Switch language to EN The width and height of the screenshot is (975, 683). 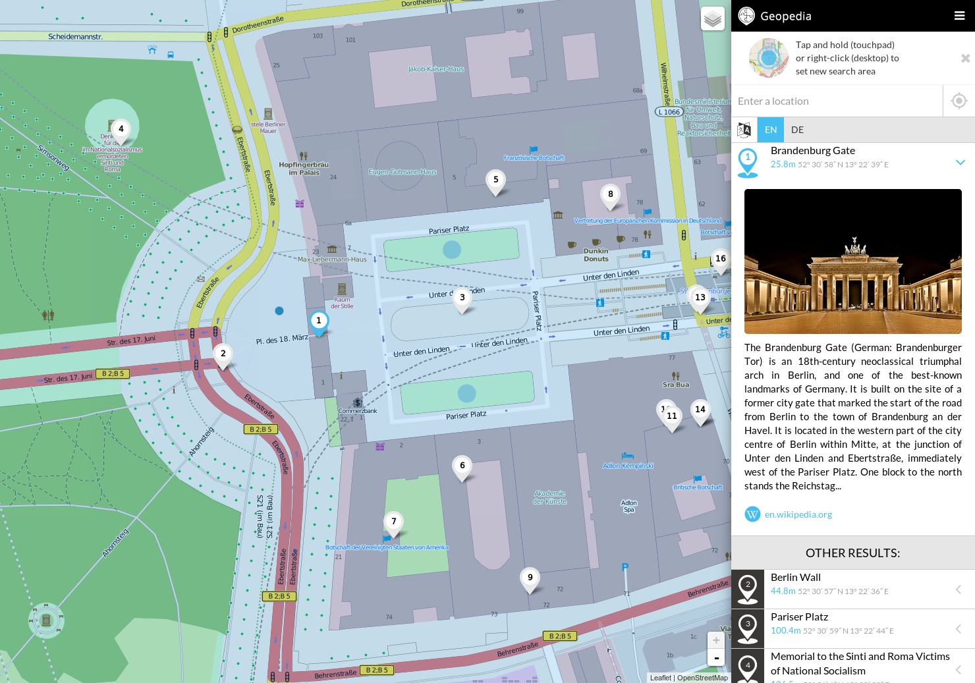coord(771,130)
